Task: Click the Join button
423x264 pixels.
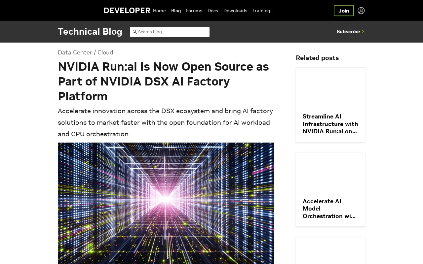Action: [344, 11]
